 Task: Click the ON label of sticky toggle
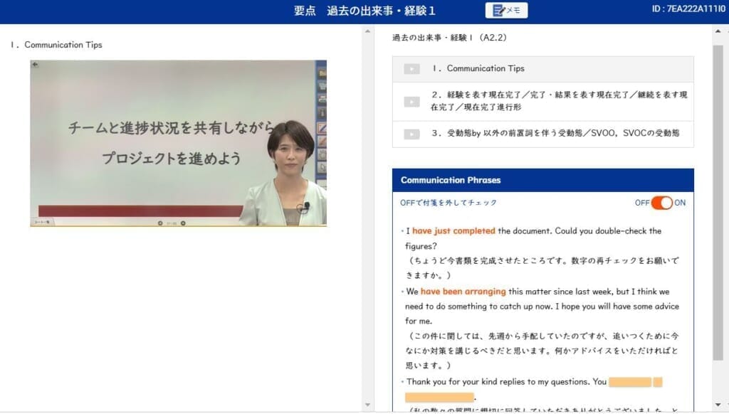680,203
